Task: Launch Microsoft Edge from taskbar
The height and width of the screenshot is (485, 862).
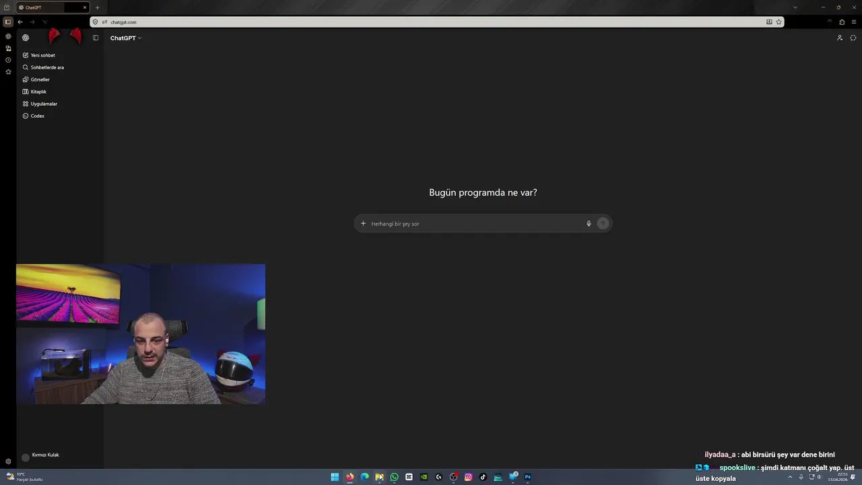Action: point(364,477)
